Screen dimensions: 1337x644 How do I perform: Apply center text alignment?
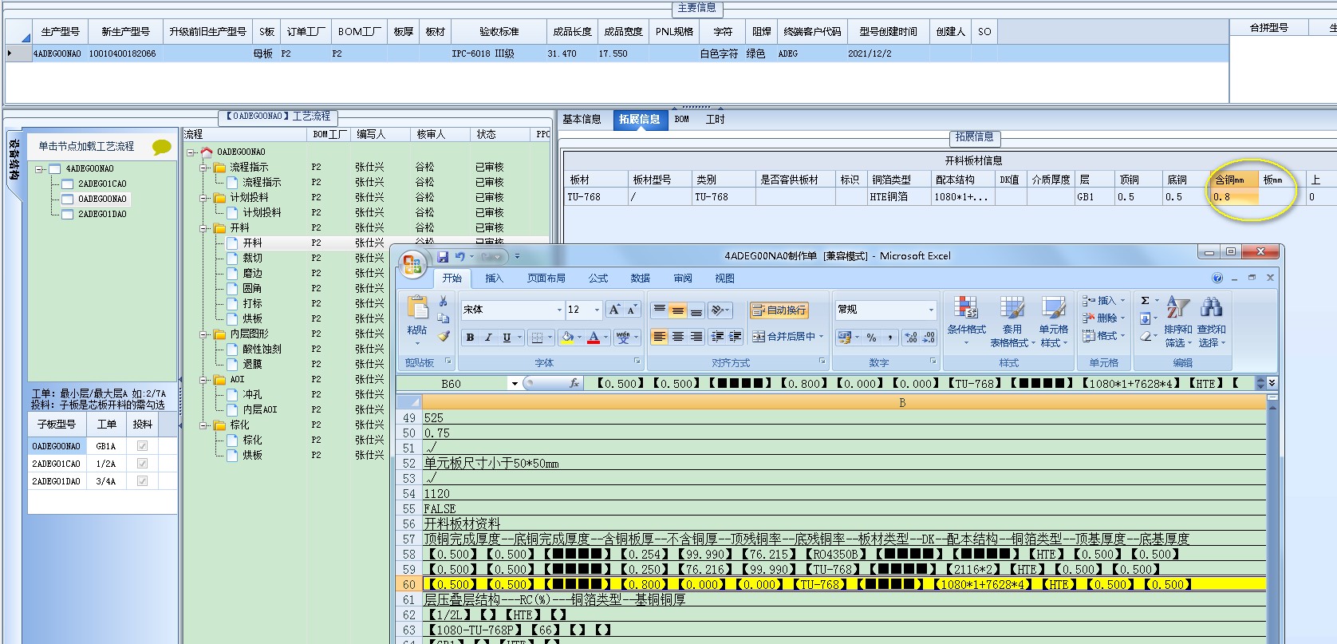pos(677,337)
